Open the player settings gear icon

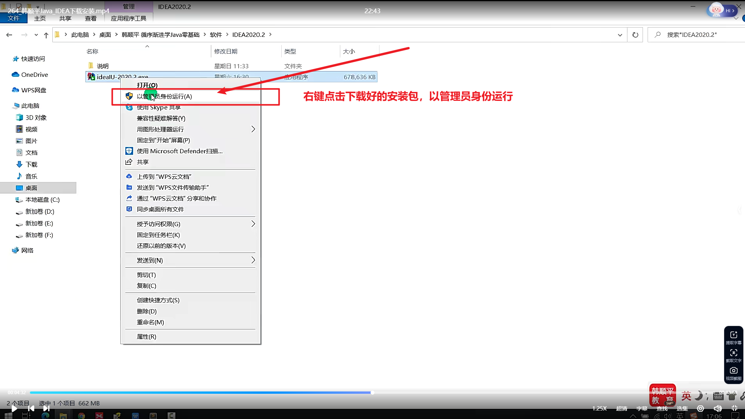tap(700, 408)
